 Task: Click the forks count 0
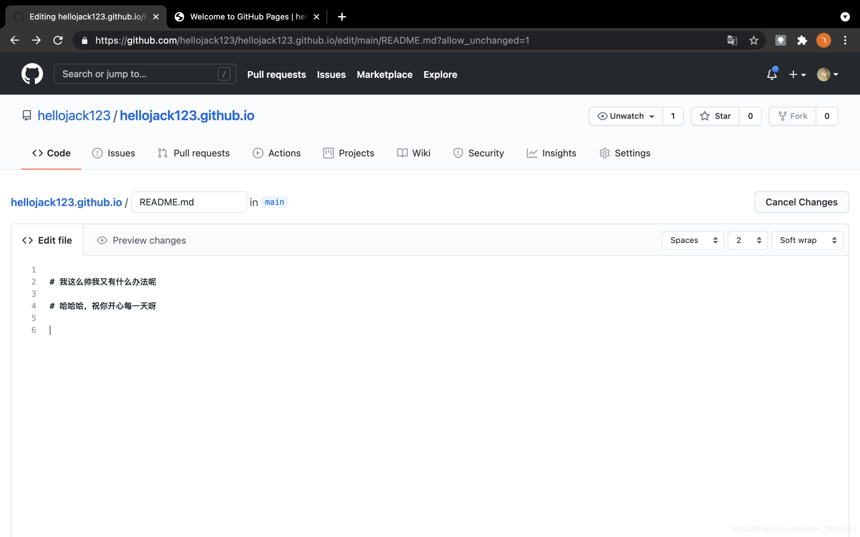[x=827, y=116]
